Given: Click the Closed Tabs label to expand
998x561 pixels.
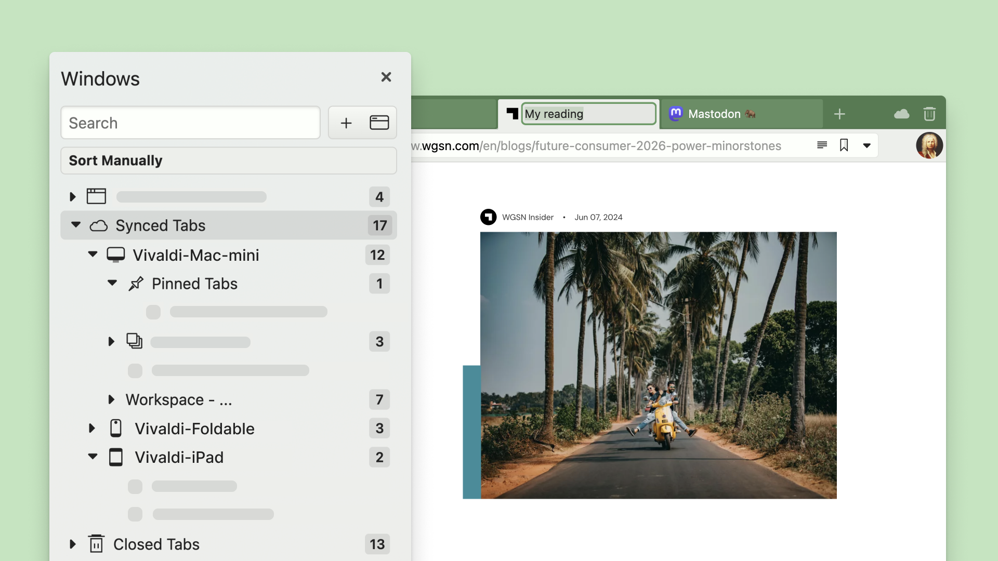Looking at the screenshot, I should (156, 543).
